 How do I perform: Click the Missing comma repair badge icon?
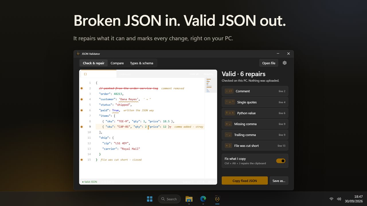[x=229, y=124]
